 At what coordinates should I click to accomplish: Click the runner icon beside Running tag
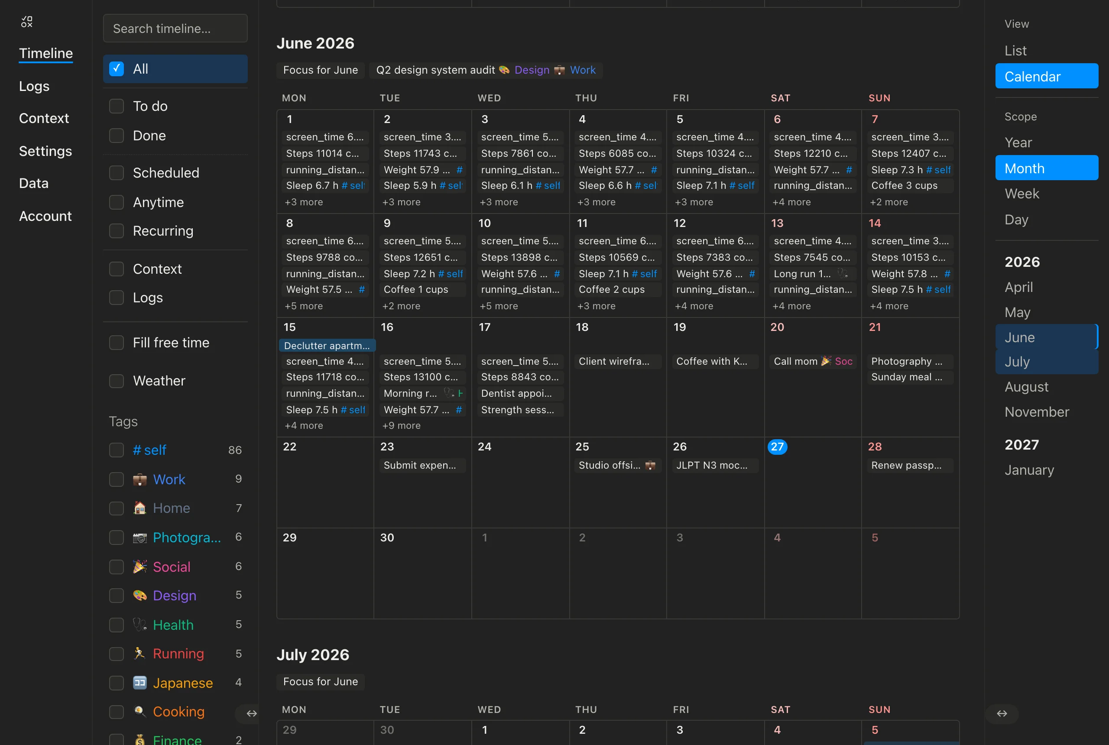139,653
